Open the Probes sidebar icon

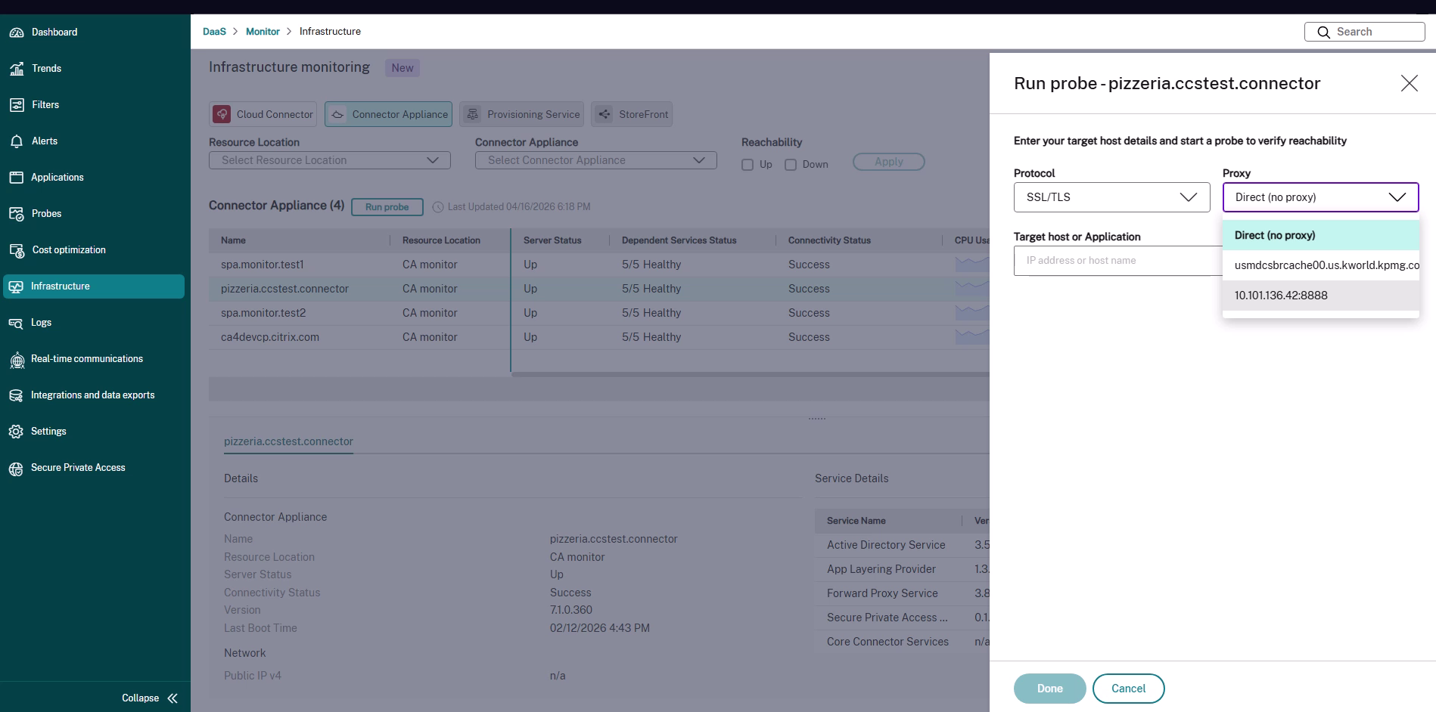pos(16,214)
